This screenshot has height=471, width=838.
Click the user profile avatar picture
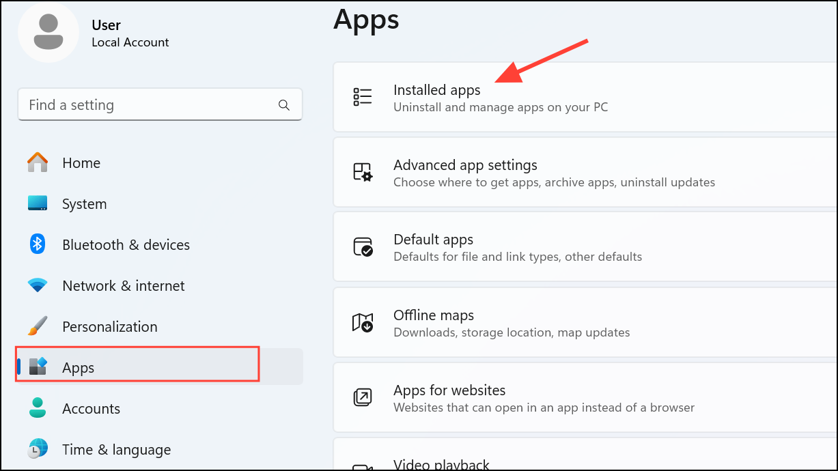pos(48,31)
